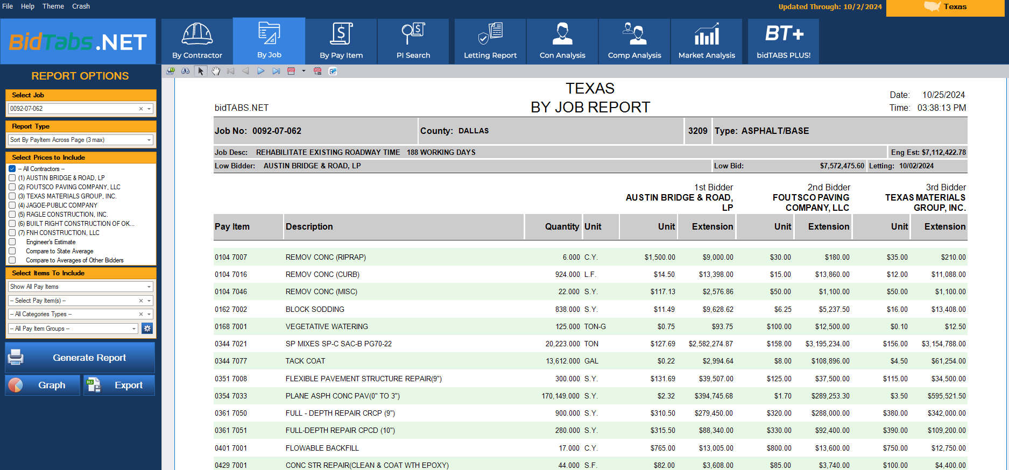
Task: Uncheck the All Contractors checkbox
Action: pos(12,169)
